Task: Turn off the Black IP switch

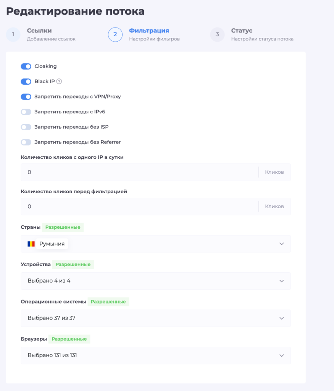Action: click(x=26, y=82)
